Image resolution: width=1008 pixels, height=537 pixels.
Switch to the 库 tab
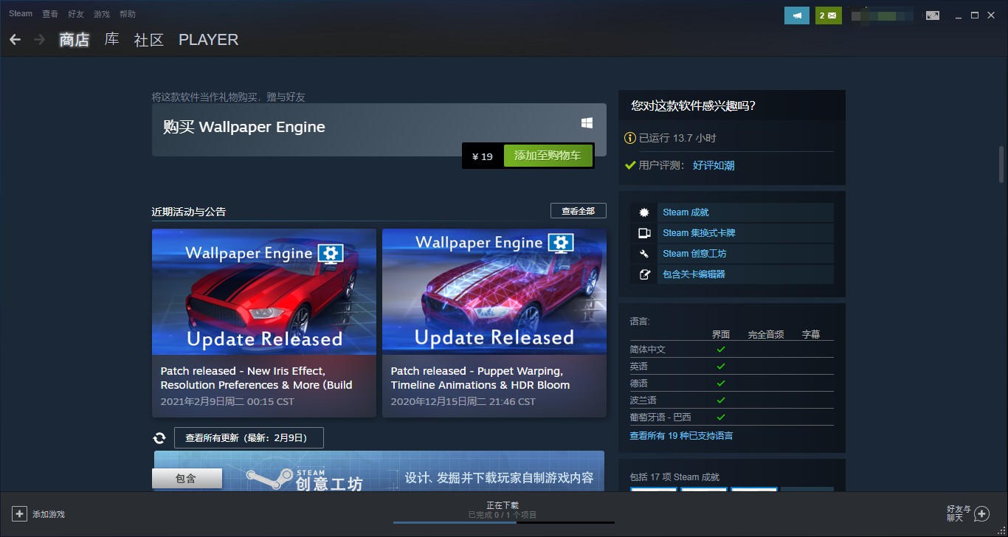coord(111,40)
